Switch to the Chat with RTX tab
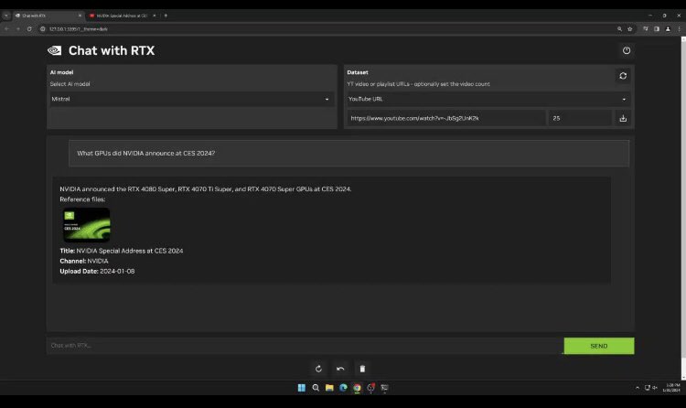The width and height of the screenshot is (686, 408). [48, 16]
